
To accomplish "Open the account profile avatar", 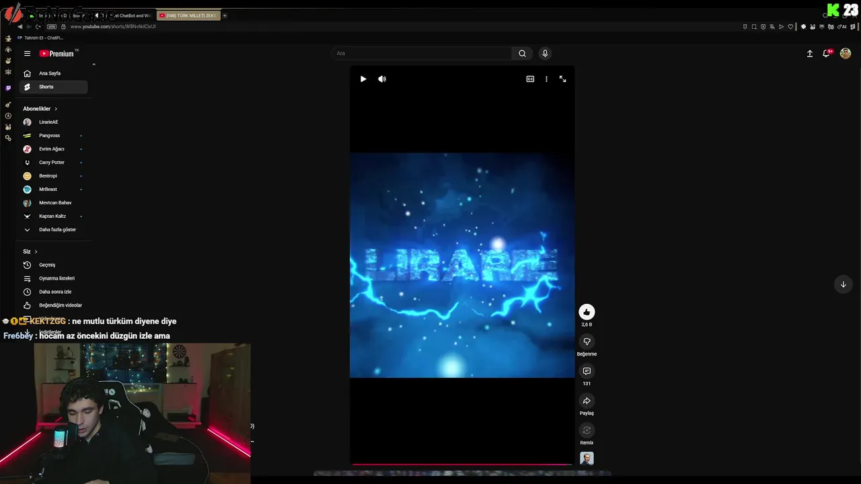I will click(x=846, y=54).
